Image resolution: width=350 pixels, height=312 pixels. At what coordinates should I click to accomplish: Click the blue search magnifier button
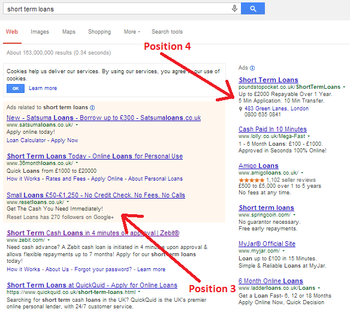[x=253, y=8]
